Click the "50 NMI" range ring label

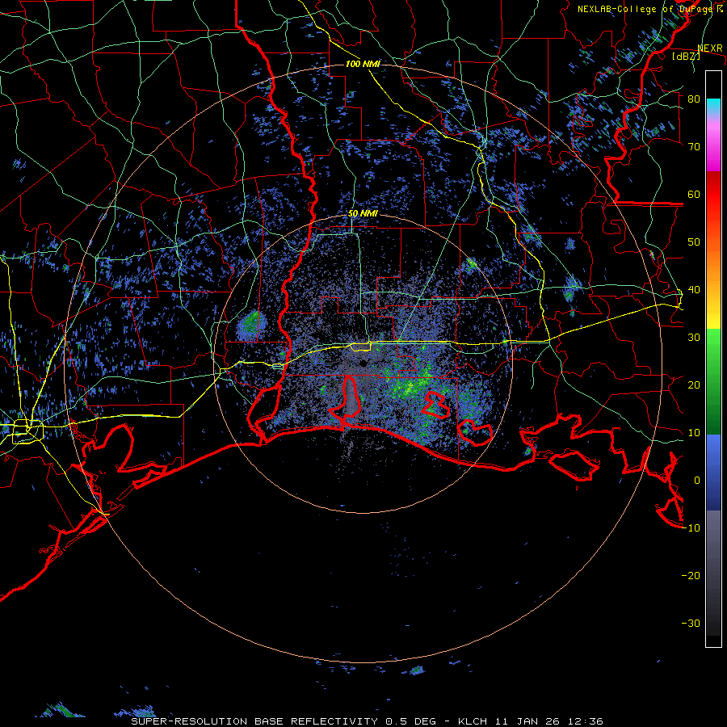pos(363,214)
